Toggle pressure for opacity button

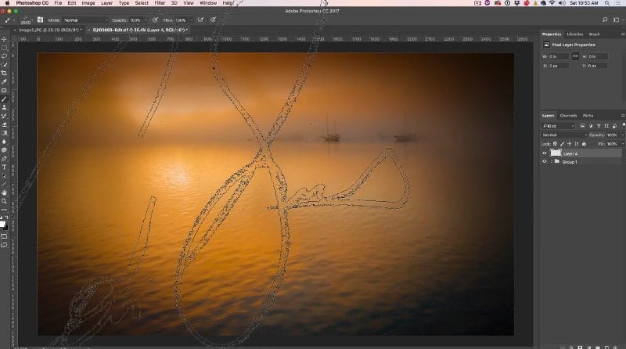click(x=155, y=20)
